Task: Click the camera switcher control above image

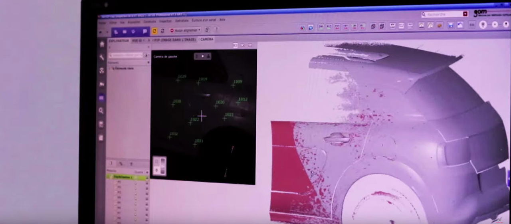Action: tap(202, 56)
